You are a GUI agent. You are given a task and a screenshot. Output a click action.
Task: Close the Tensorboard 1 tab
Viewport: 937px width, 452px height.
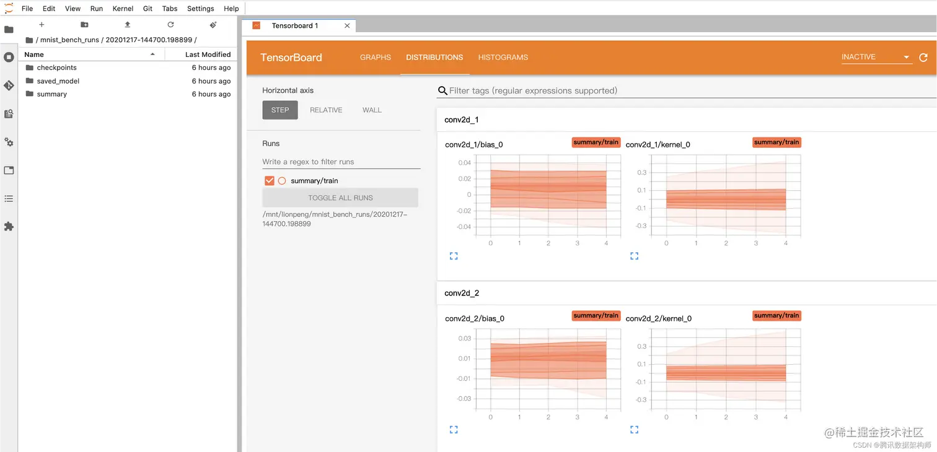[347, 26]
